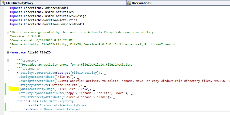Screen dimensions: 230x115
Task: Click the arrow of the class name combo box
Action: 125,3
